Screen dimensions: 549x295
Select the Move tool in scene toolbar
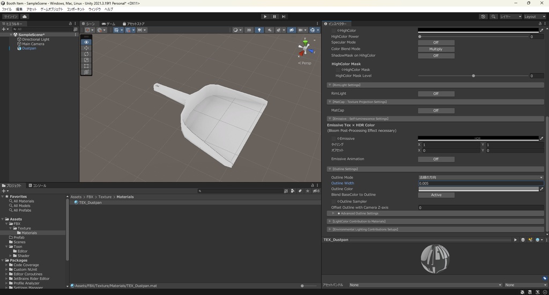(x=86, y=48)
